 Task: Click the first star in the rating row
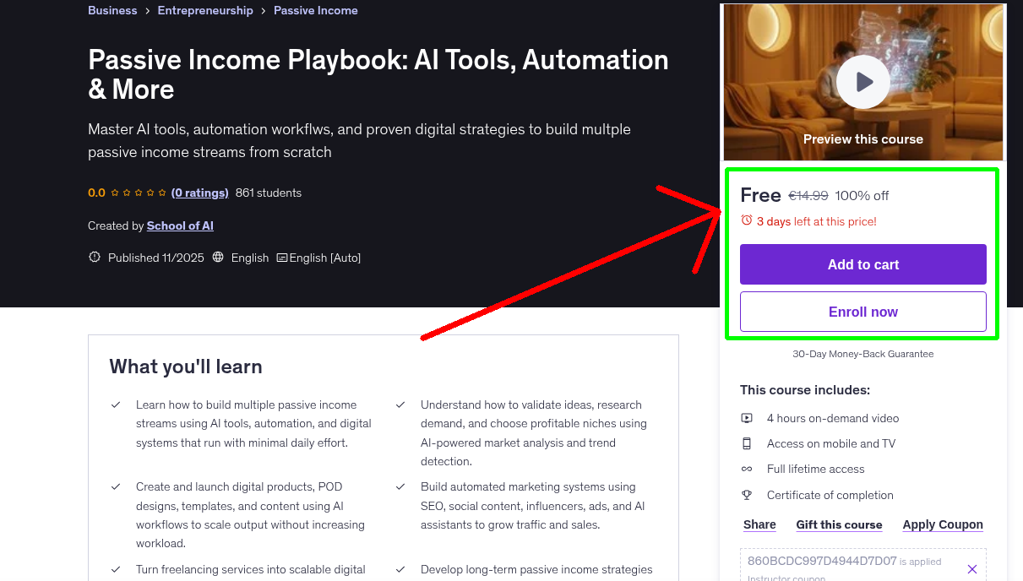(114, 193)
